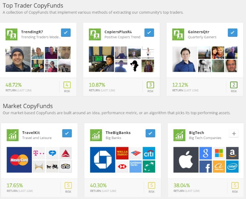Uncheck GainersQtr watchlist checkmark
Screen dimensions: 246x199
(x=233, y=32)
